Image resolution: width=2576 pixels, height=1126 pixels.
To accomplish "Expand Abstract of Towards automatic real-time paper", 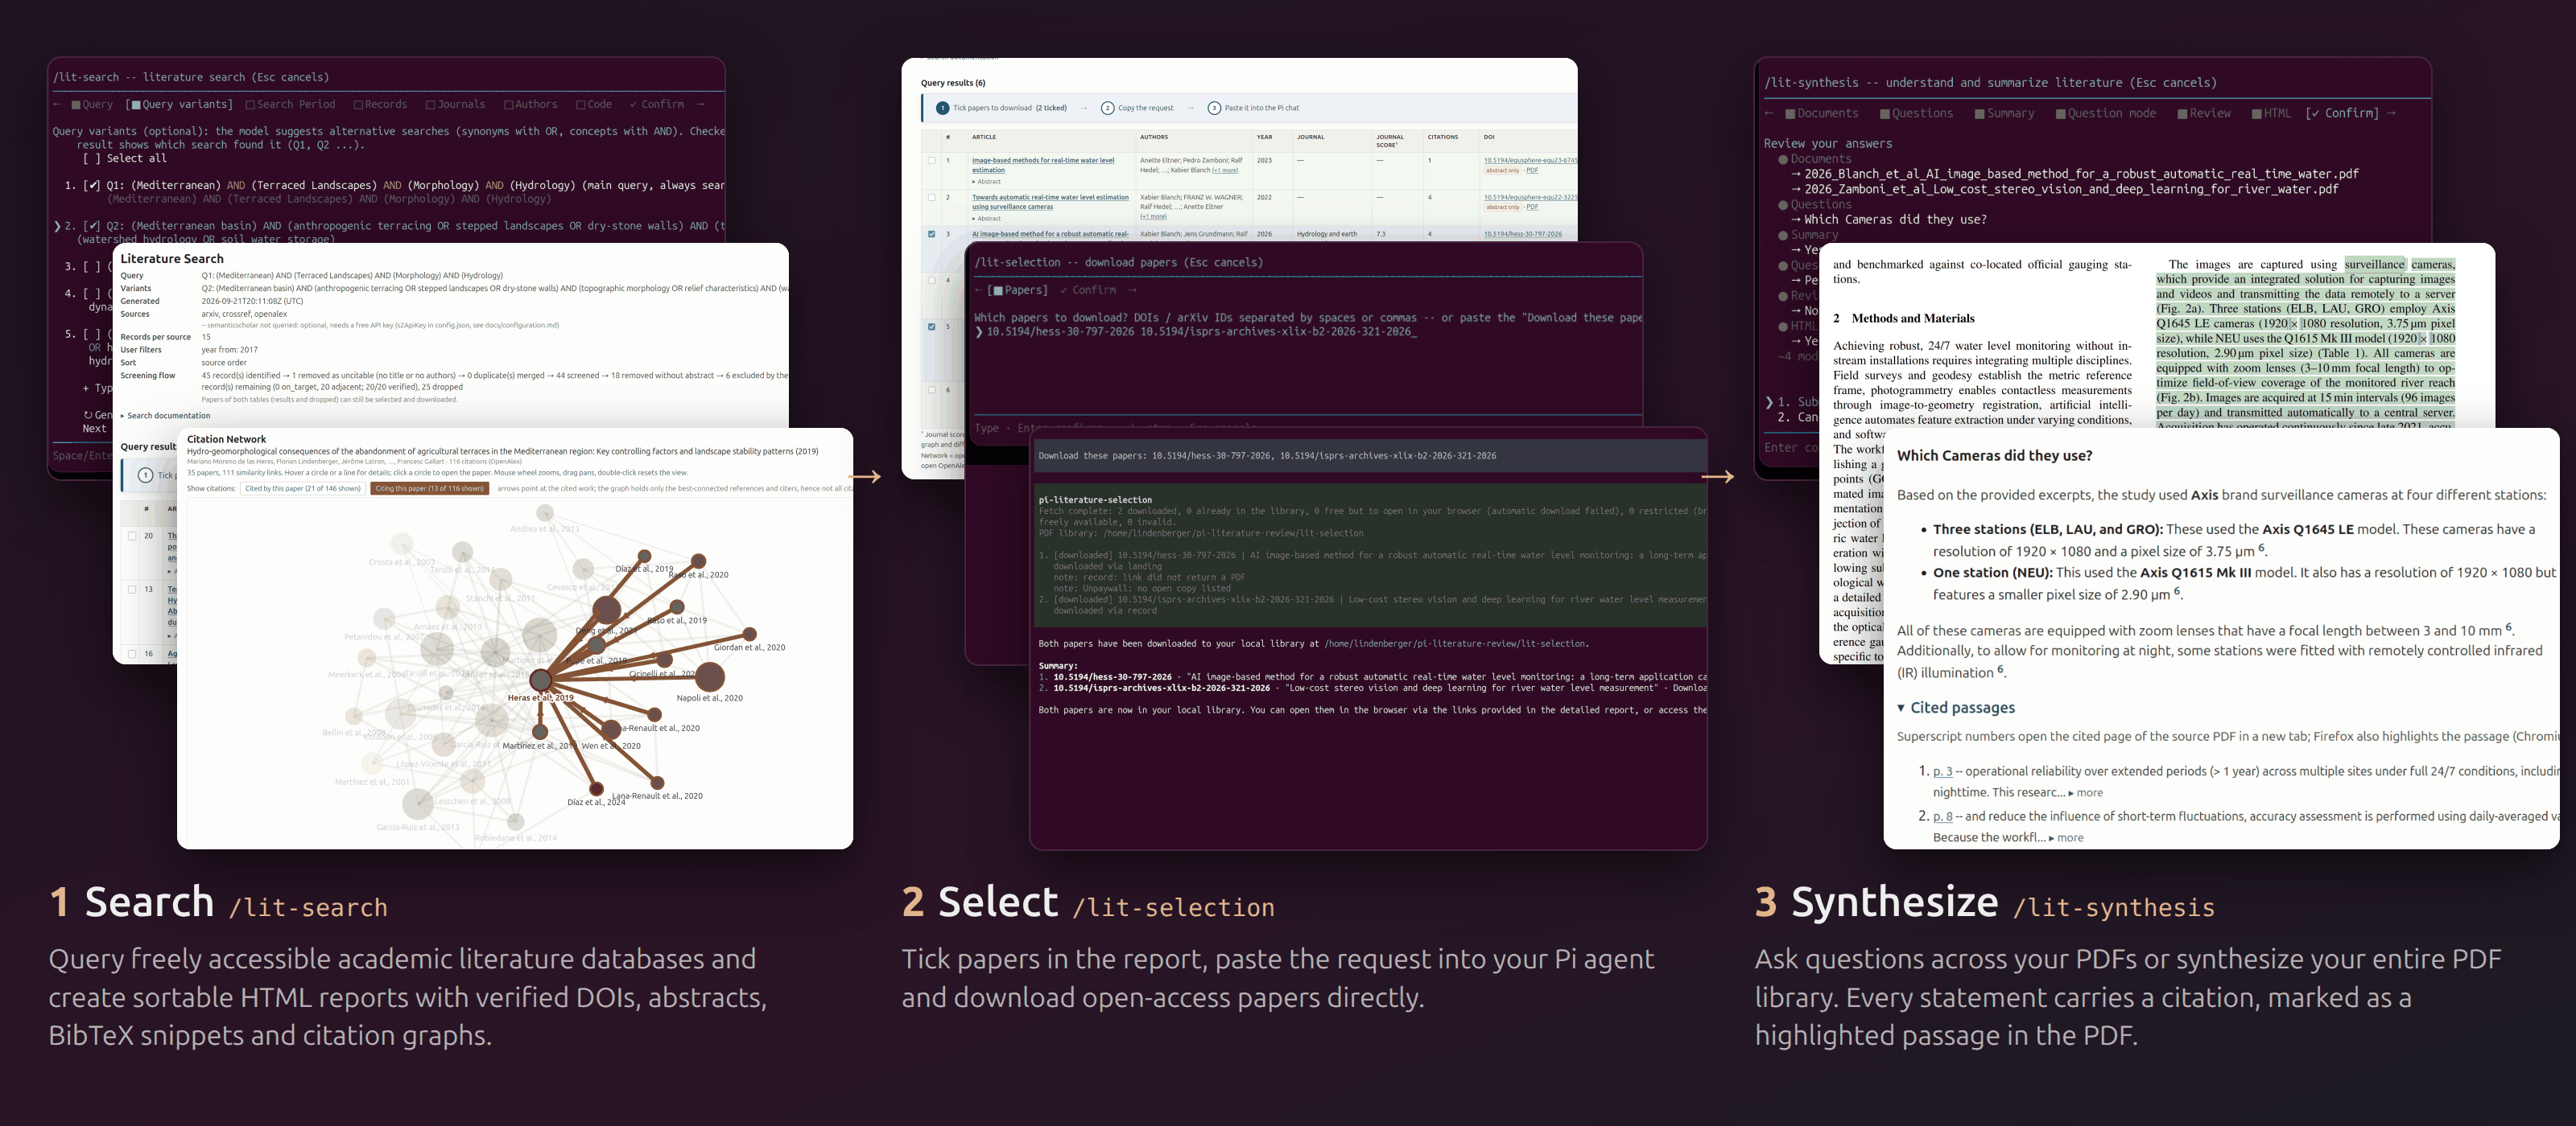I will pos(987,218).
